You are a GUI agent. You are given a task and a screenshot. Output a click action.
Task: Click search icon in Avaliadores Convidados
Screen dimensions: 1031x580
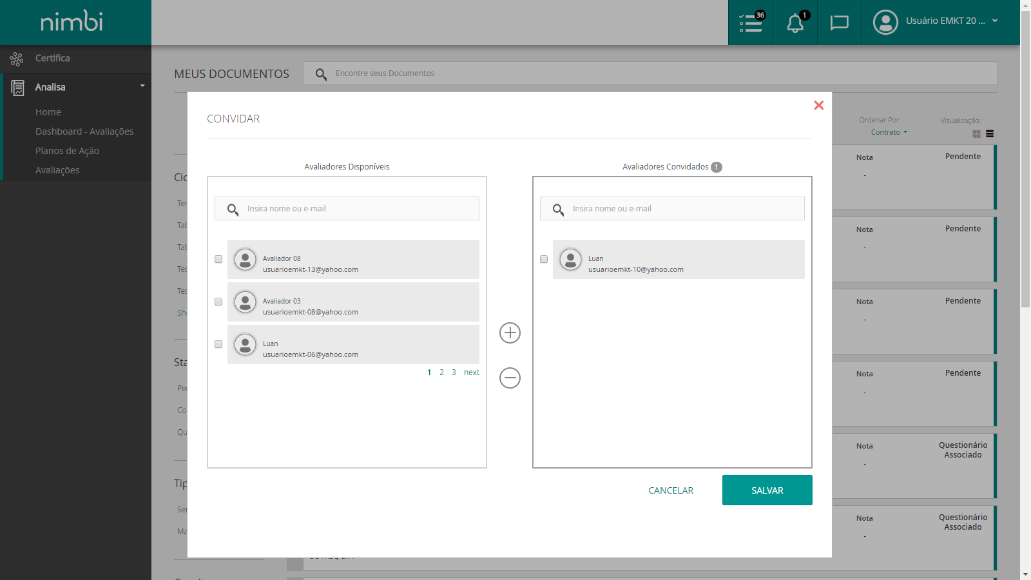(558, 209)
